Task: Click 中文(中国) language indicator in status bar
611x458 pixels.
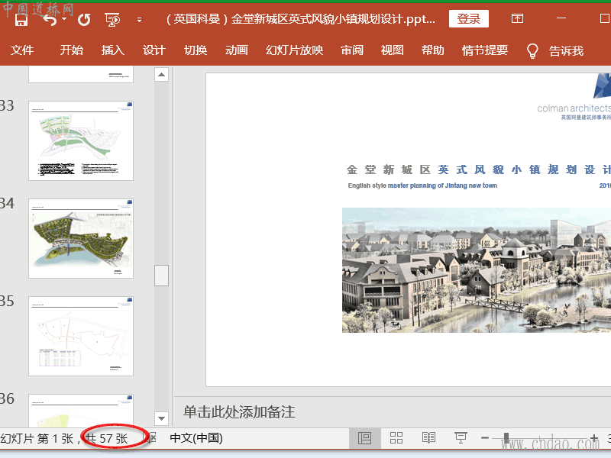Action: [196, 438]
